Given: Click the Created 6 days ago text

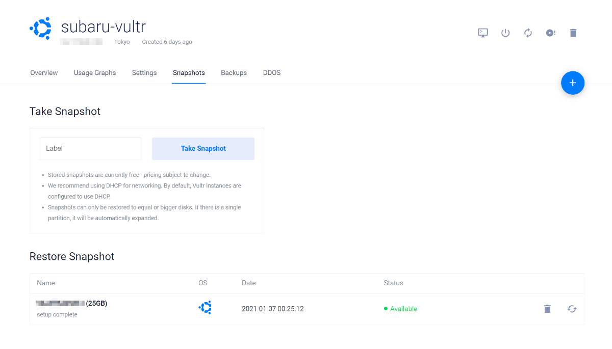Looking at the screenshot, I should coord(167,42).
